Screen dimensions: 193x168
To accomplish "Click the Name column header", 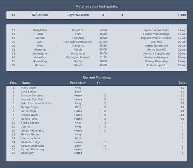I will (x=26, y=83).
